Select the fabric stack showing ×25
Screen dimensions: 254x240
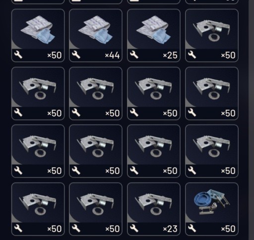154,36
